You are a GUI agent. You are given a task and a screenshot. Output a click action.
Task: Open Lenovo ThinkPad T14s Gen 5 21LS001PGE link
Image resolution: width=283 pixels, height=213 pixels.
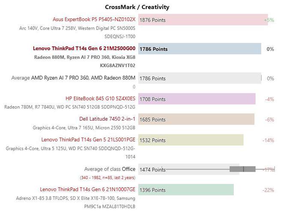coord(88,140)
